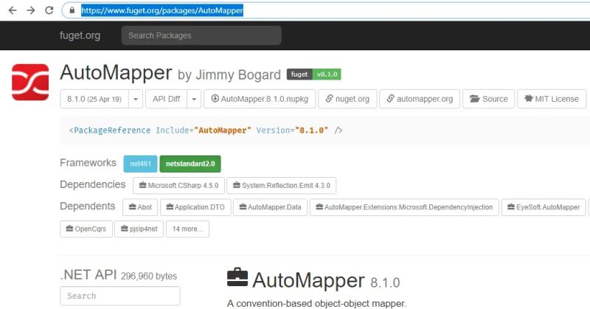Open AutoMapper.Extensions.Microsoft.DependencyInjection package
Image resolution: width=590 pixels, height=309 pixels.
404,207
